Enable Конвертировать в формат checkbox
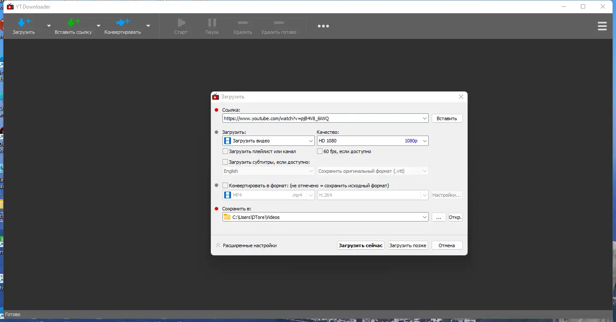This screenshot has height=322, width=616. click(x=225, y=186)
